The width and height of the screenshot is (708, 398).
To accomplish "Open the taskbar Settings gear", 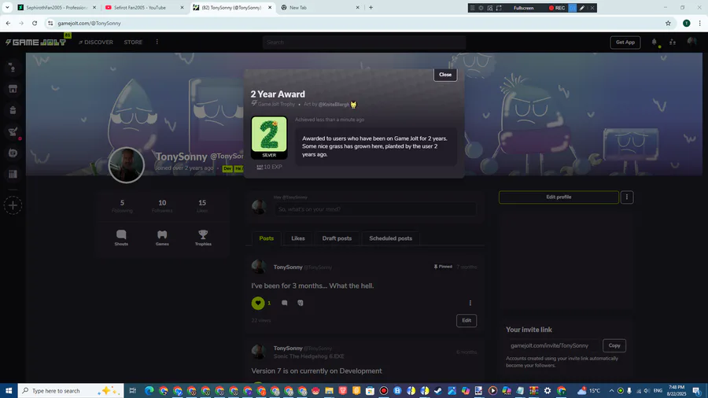I will click(548, 391).
